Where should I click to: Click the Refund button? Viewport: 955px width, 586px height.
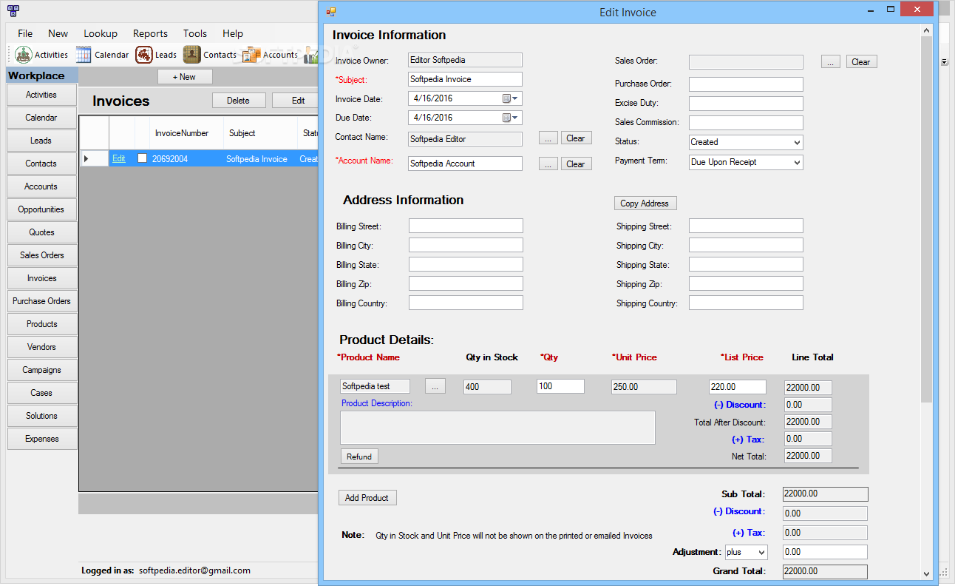(359, 457)
